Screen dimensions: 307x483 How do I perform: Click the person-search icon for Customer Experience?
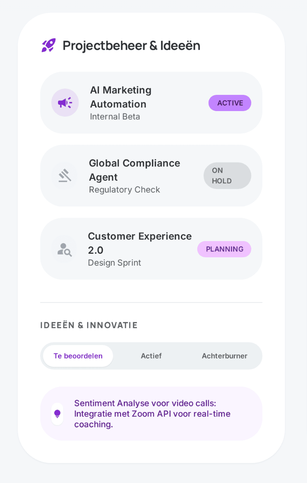[64, 249]
